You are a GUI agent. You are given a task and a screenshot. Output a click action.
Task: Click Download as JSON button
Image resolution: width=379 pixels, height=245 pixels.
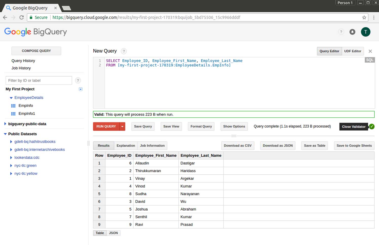click(x=278, y=146)
